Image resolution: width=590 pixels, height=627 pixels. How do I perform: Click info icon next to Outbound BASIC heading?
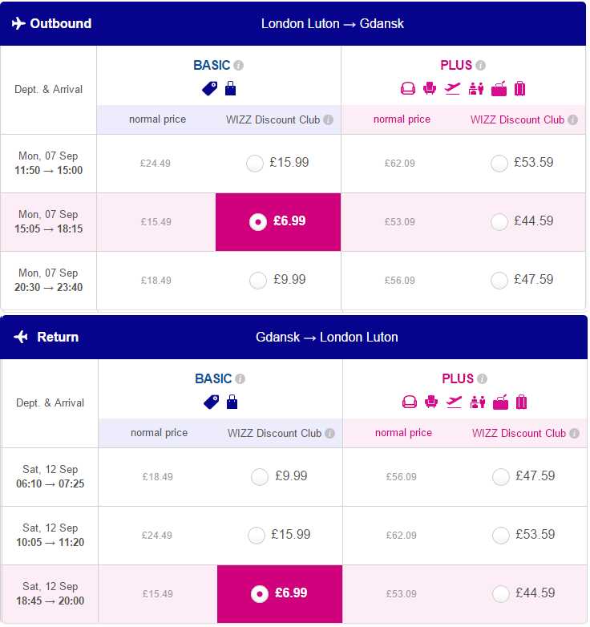point(239,65)
